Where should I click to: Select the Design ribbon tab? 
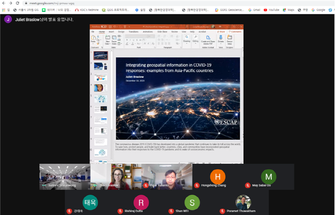coord(121,32)
